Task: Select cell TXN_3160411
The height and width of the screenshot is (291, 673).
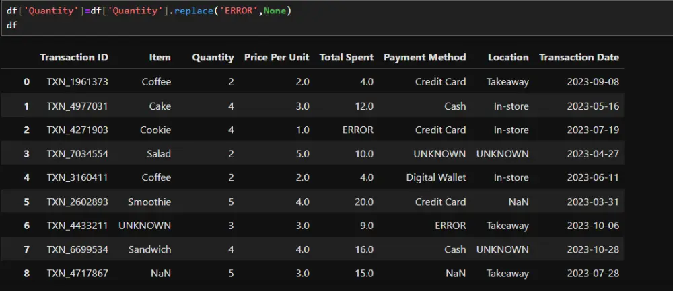Action: [x=77, y=177]
